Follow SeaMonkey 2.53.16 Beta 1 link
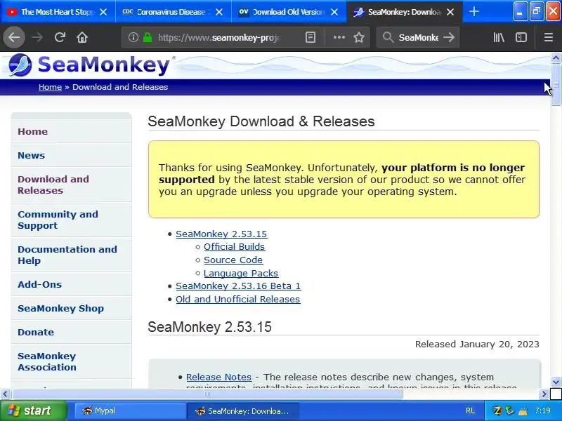Image resolution: width=562 pixels, height=421 pixels. click(x=238, y=286)
